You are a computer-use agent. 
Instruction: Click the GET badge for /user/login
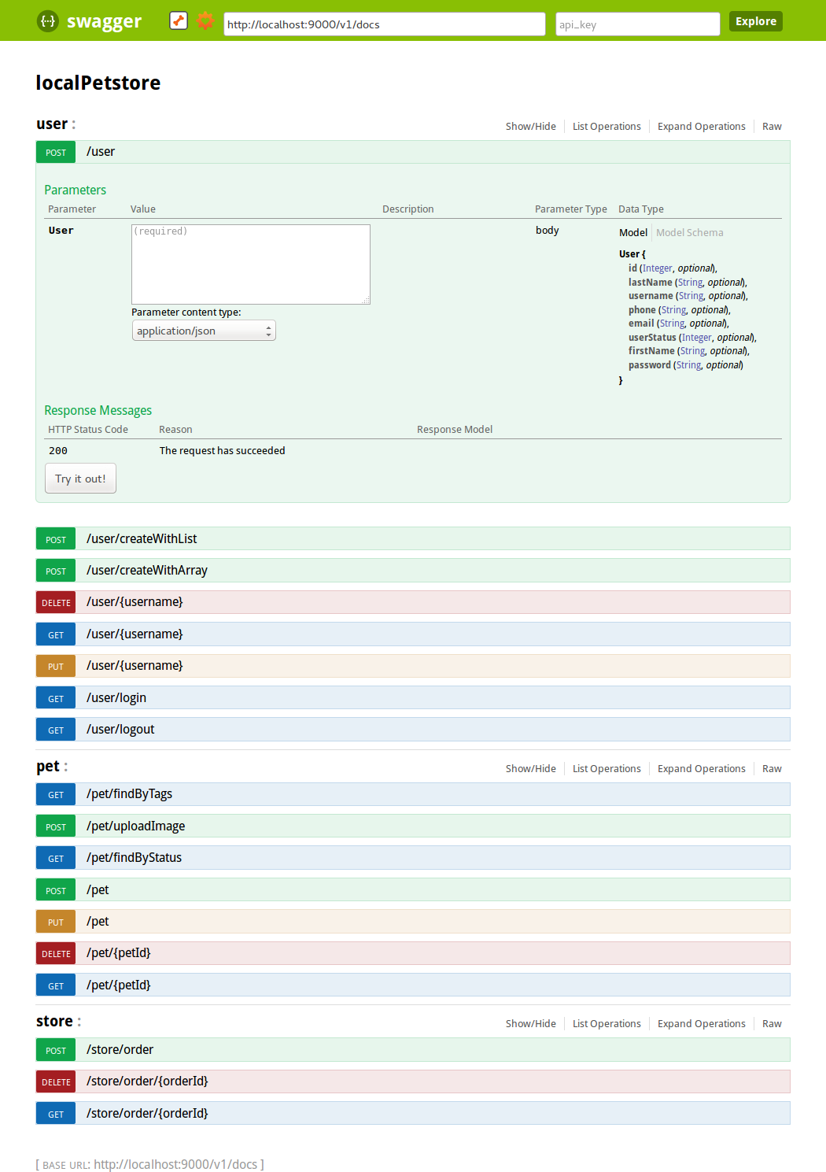(x=56, y=698)
